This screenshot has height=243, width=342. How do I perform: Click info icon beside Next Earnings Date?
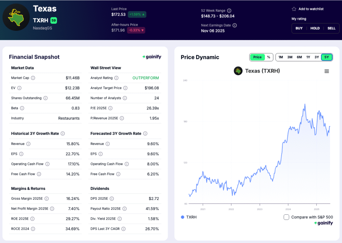(235, 25)
